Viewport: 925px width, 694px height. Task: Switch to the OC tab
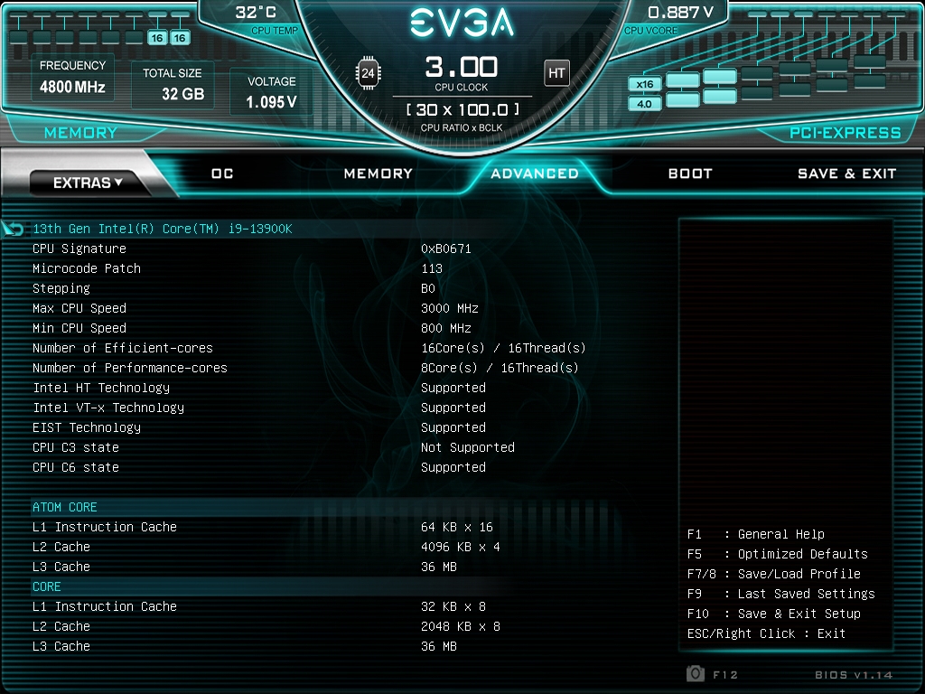click(222, 173)
